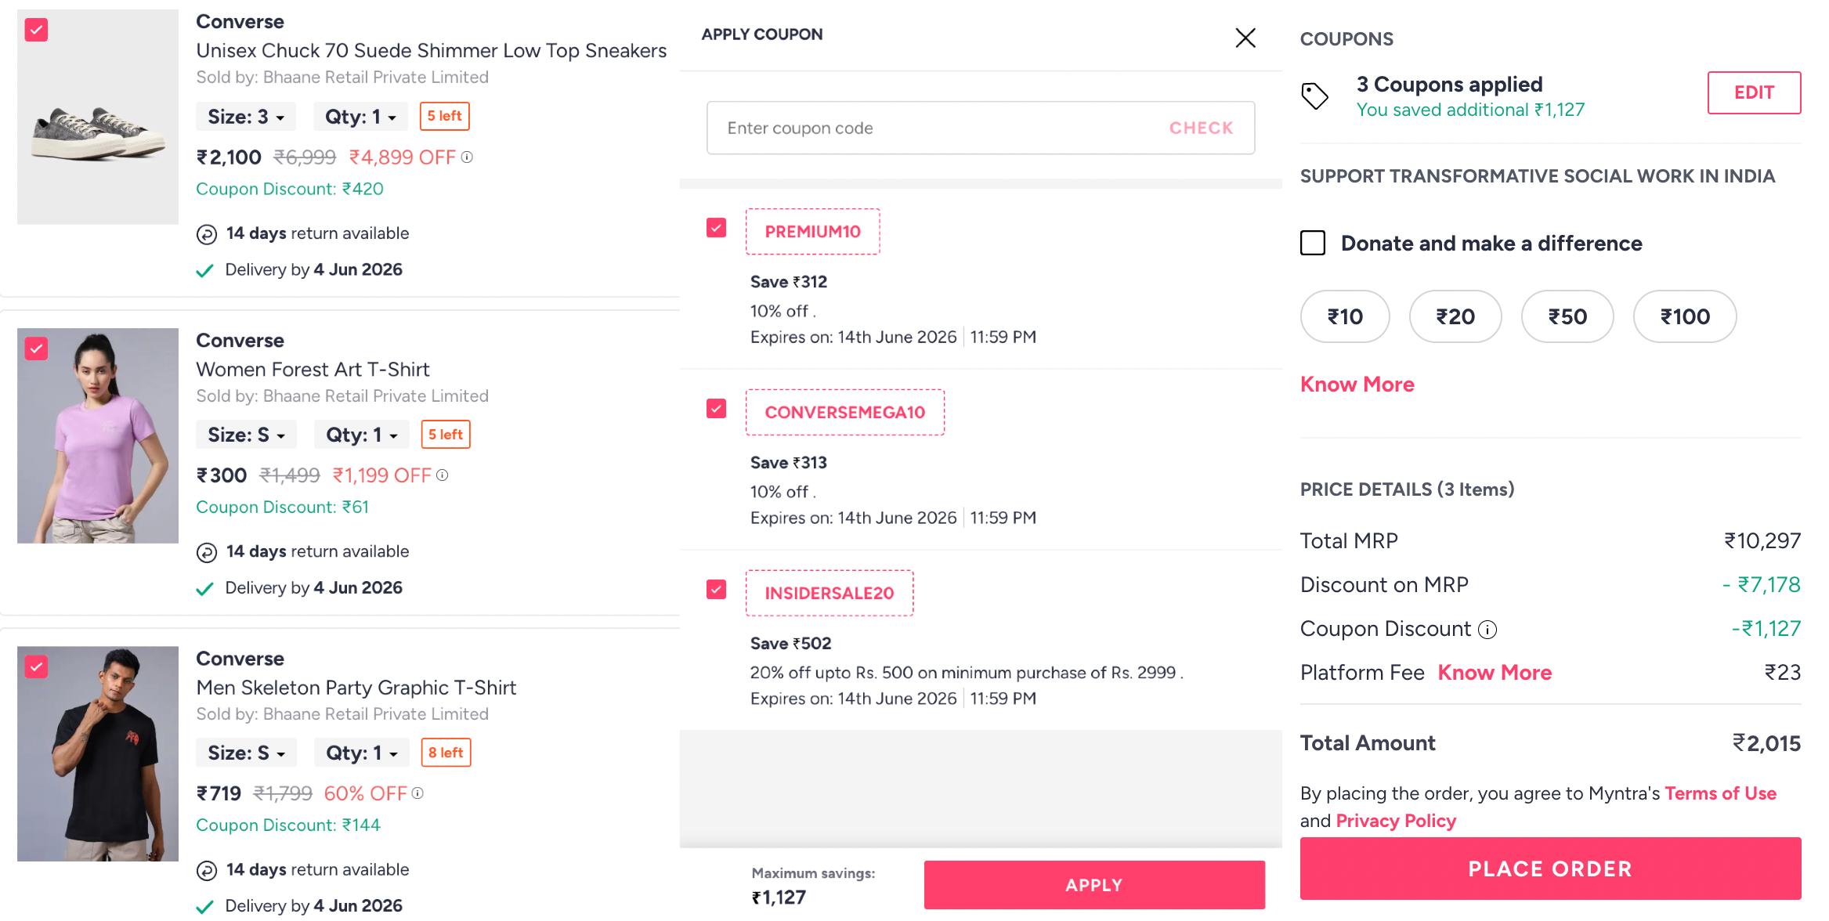Click delivery checkmark for Chuck 70 sneakers

pos(204,270)
